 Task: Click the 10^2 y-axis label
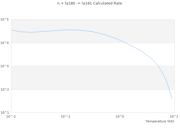click(x=4, y=90)
